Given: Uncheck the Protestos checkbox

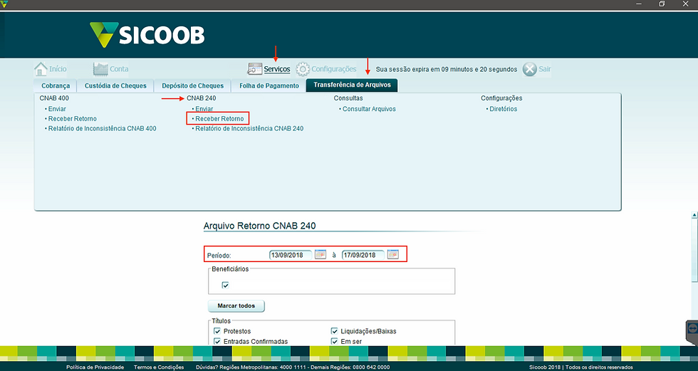Looking at the screenshot, I should pos(217,331).
